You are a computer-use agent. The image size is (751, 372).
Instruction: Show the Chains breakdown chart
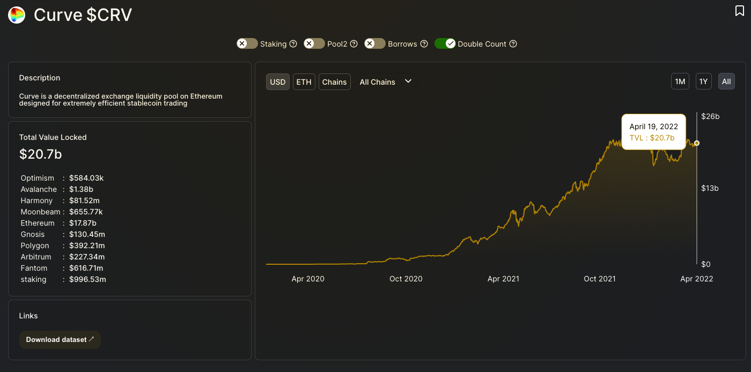point(335,82)
